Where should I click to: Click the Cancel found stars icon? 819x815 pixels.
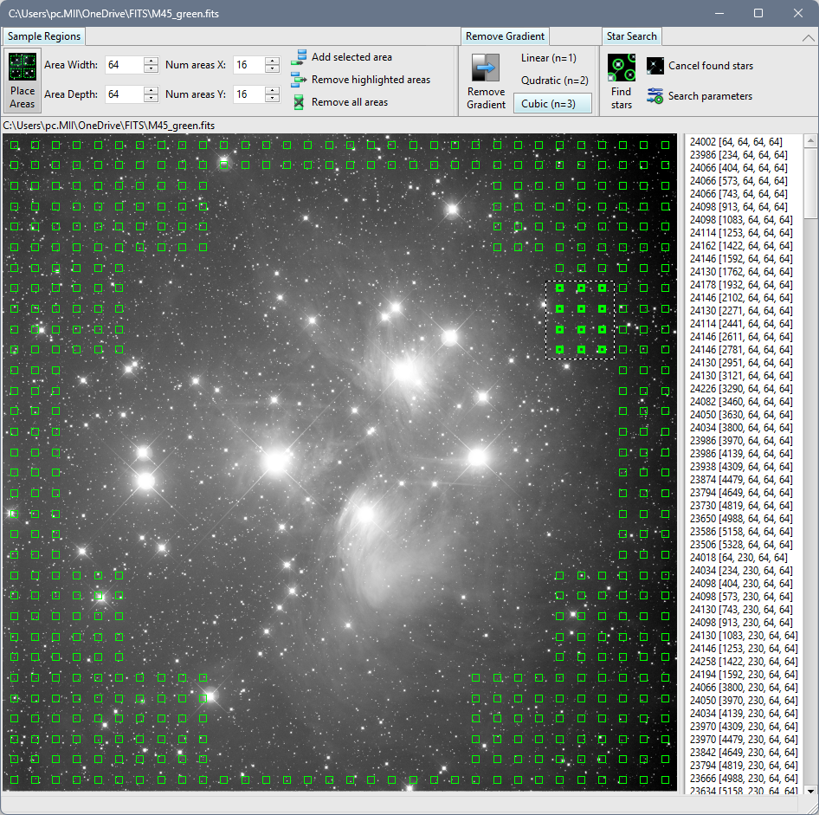(655, 66)
